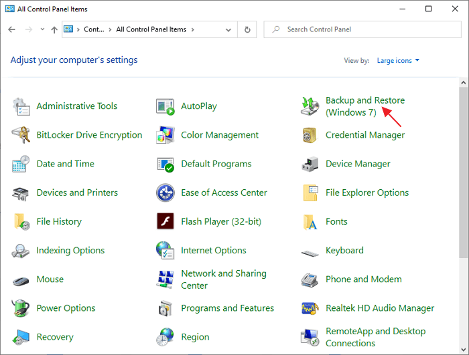Screen dimensions: 469x355
Task: Click the scrollbar down arrow
Action: pos(464,350)
